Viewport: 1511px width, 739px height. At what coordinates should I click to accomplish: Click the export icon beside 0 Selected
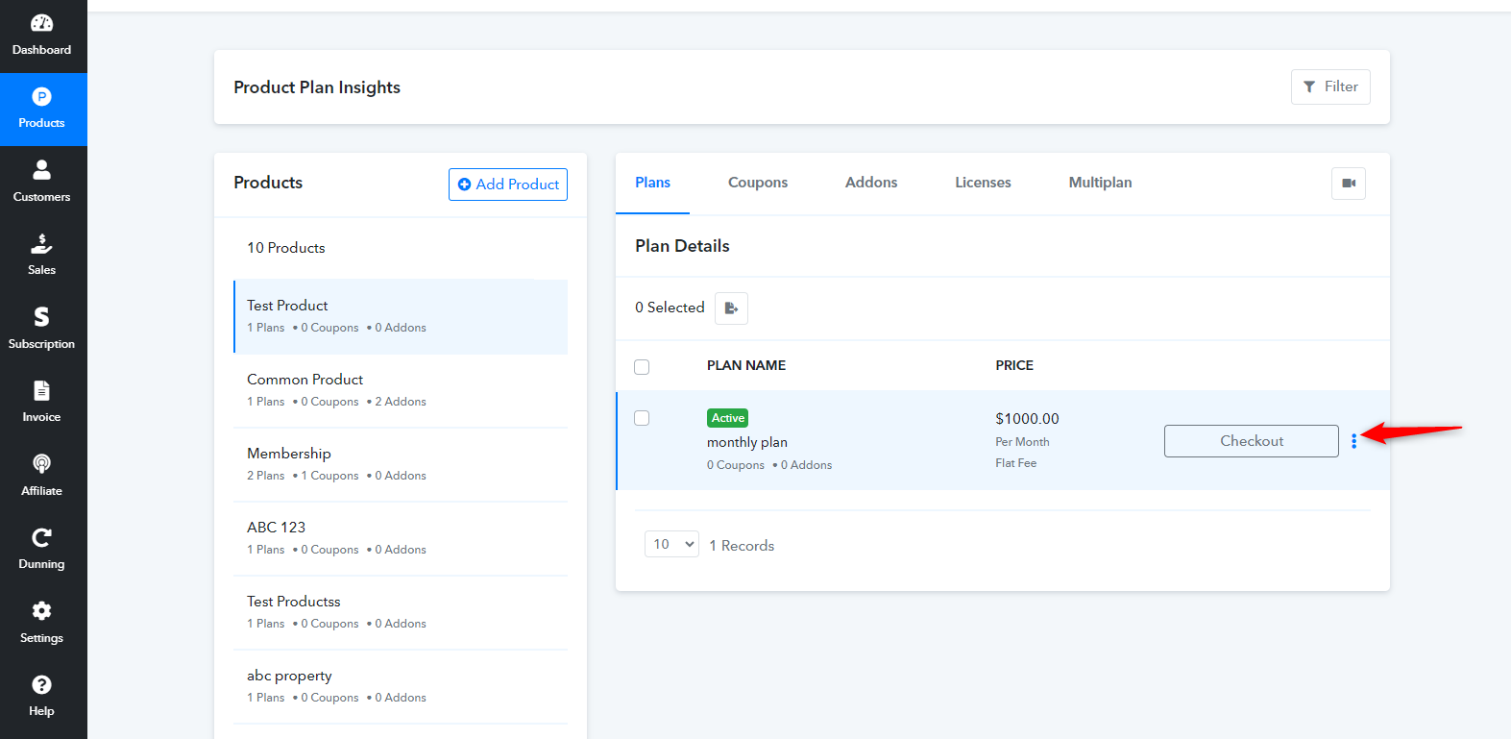731,308
